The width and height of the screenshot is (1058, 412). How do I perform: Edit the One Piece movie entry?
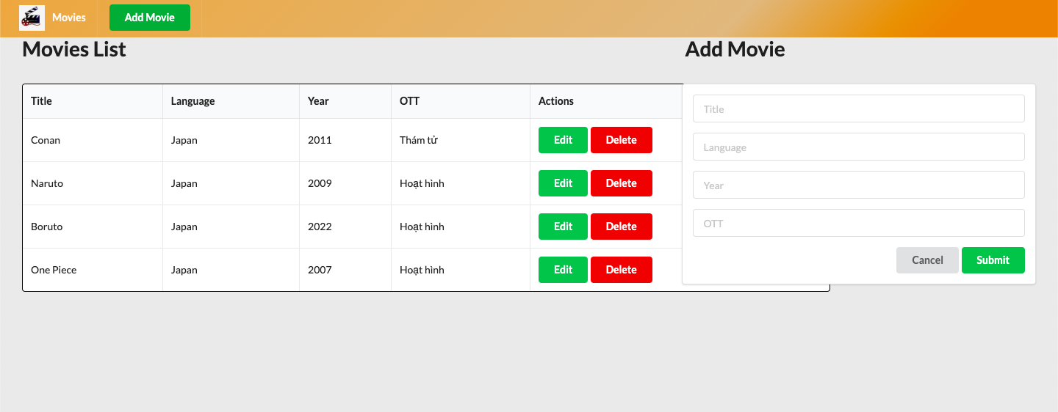563,270
